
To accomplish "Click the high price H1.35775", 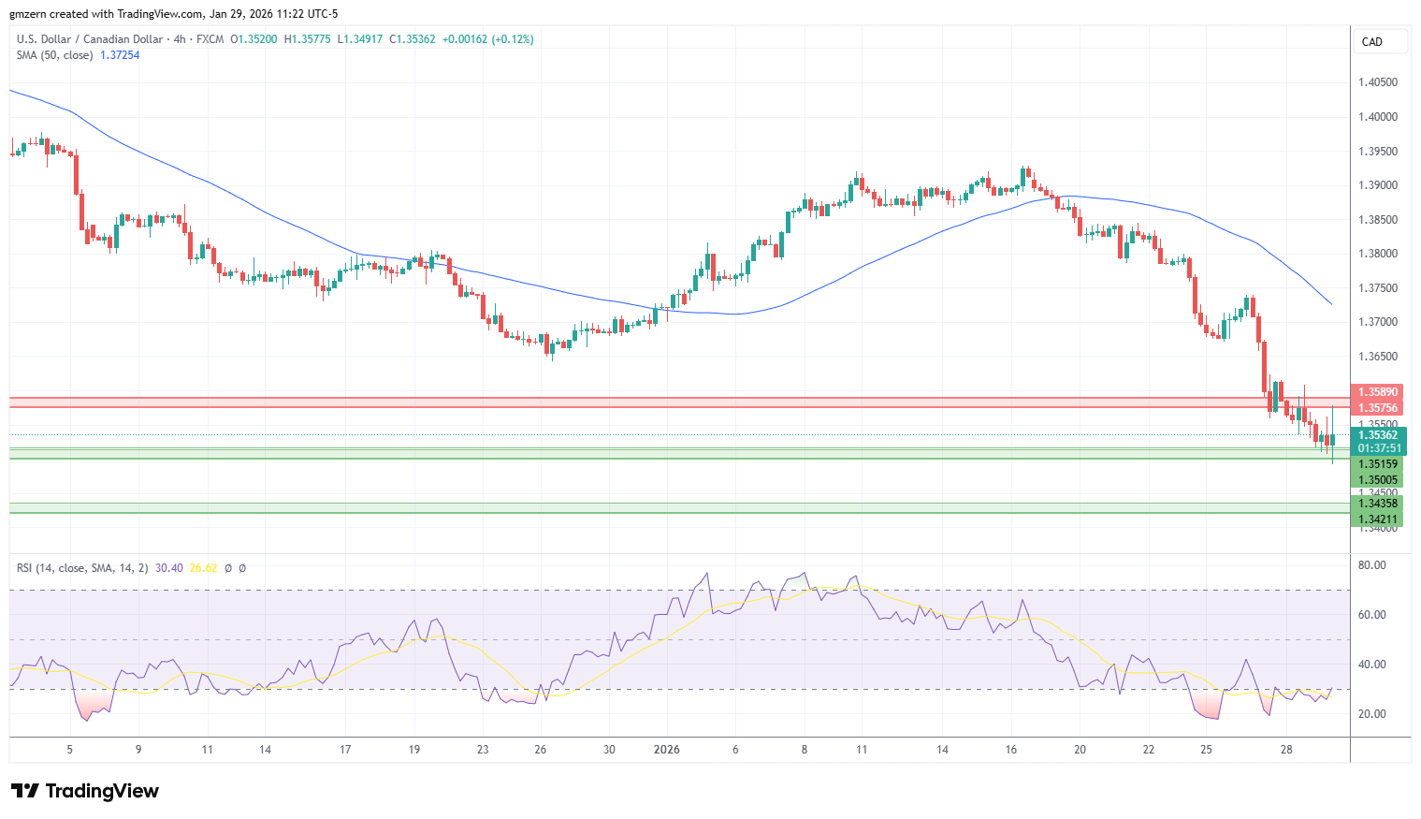I will coord(307,39).
